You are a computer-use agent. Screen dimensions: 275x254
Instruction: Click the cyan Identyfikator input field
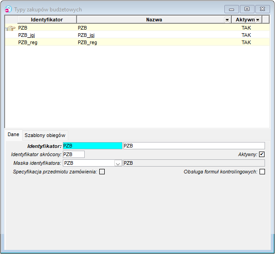click(x=92, y=146)
